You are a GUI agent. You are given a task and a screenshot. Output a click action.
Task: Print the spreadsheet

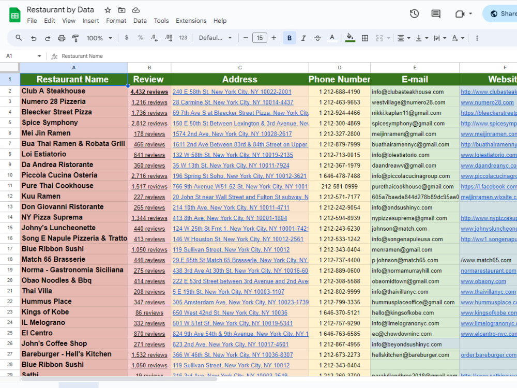tap(62, 38)
